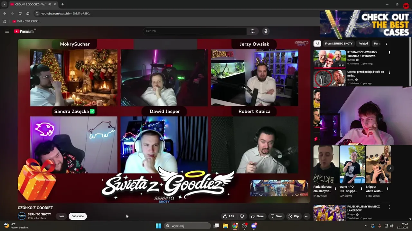Start voice search with microphone icon

pyautogui.click(x=266, y=31)
